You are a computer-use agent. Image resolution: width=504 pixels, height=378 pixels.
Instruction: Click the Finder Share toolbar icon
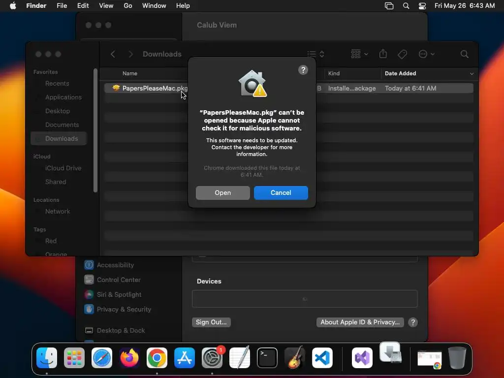(x=383, y=54)
